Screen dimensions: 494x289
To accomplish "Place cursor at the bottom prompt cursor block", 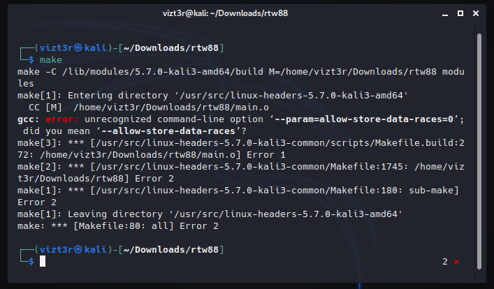I will 43,261.
